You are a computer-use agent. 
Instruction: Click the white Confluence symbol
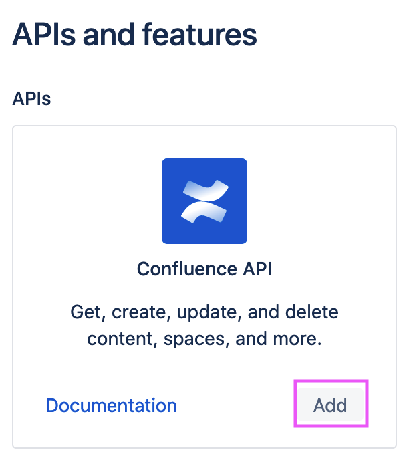click(x=204, y=201)
